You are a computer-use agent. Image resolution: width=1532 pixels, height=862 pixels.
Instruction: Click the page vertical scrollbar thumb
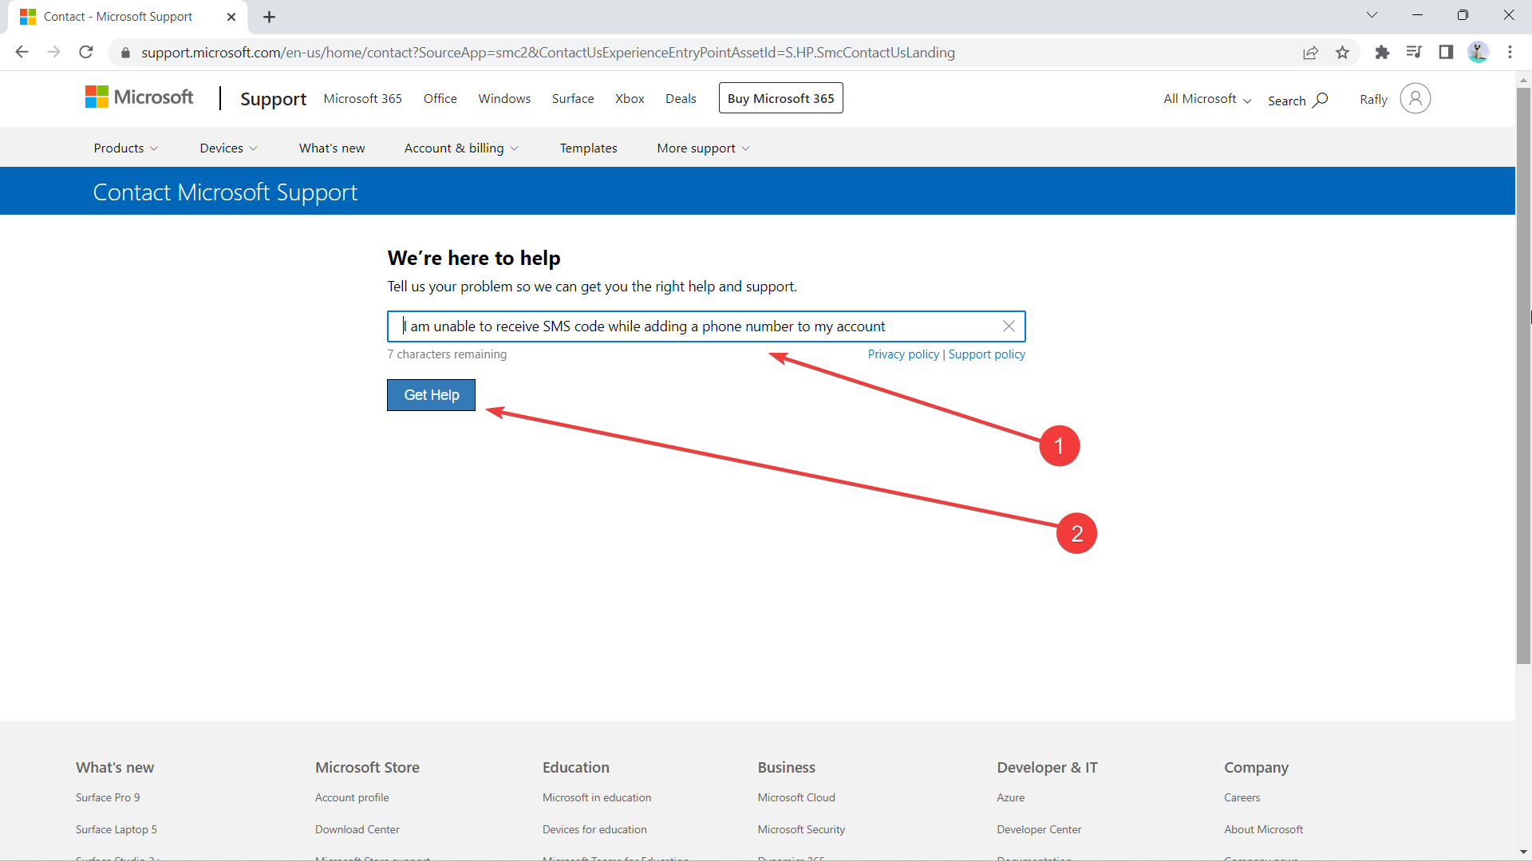pos(1523,375)
